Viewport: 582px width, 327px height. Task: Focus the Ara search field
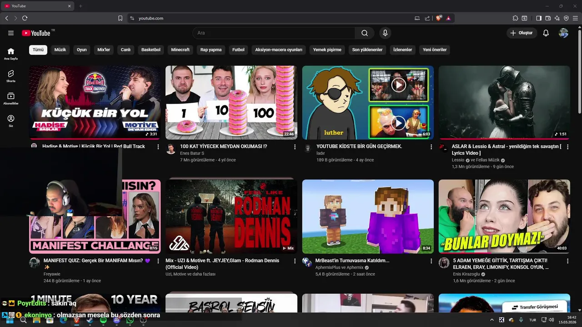(274, 33)
